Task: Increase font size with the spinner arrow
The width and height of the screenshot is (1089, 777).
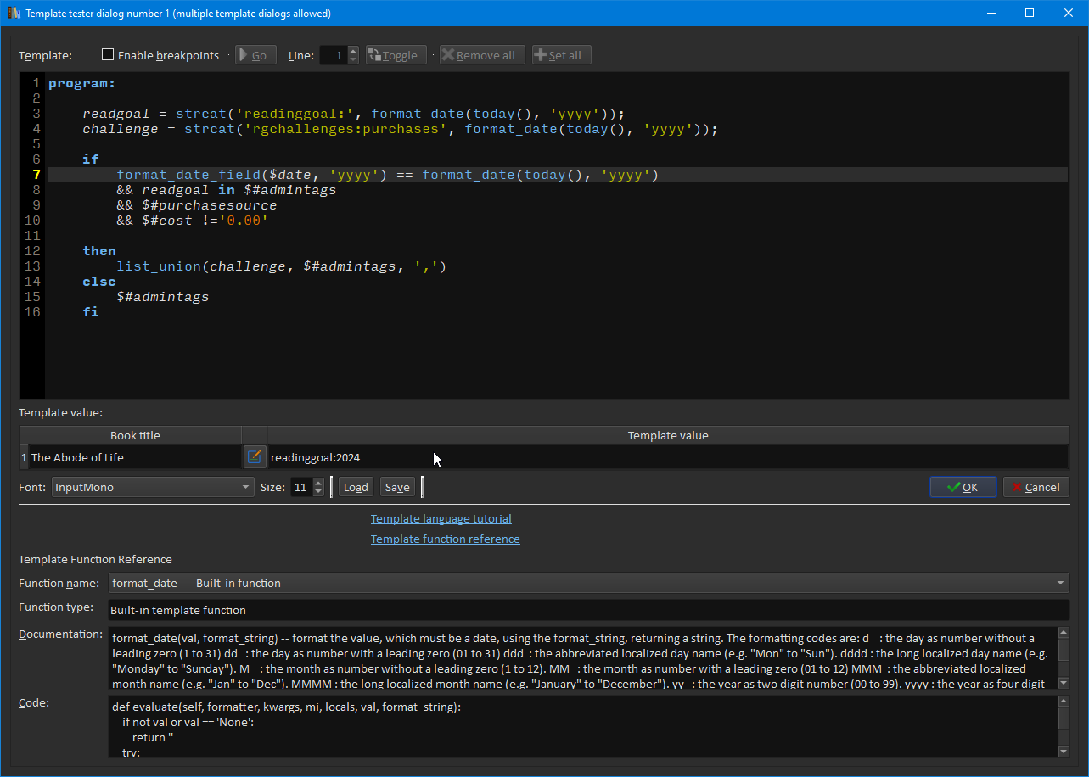Action: [x=319, y=483]
